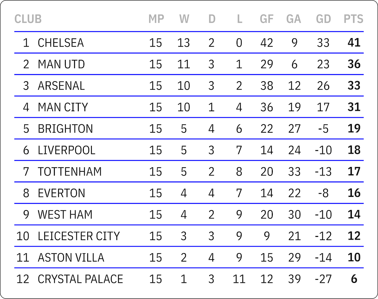
Task: Select the MP column header
Action: click(x=156, y=19)
